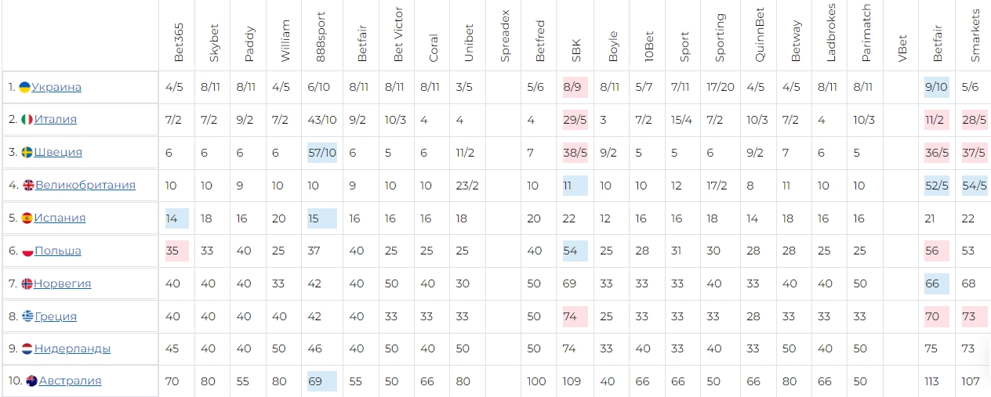Open the Великобритания country link

[85, 186]
